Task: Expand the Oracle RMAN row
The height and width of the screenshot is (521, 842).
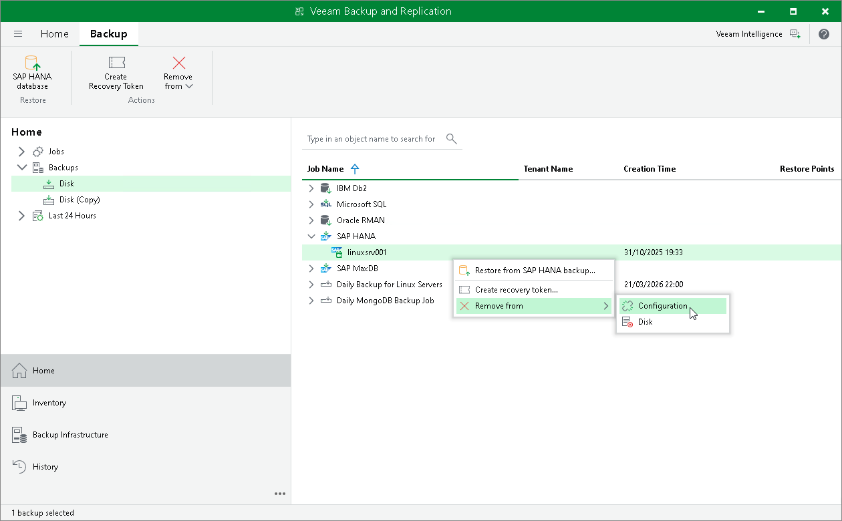Action: point(311,220)
